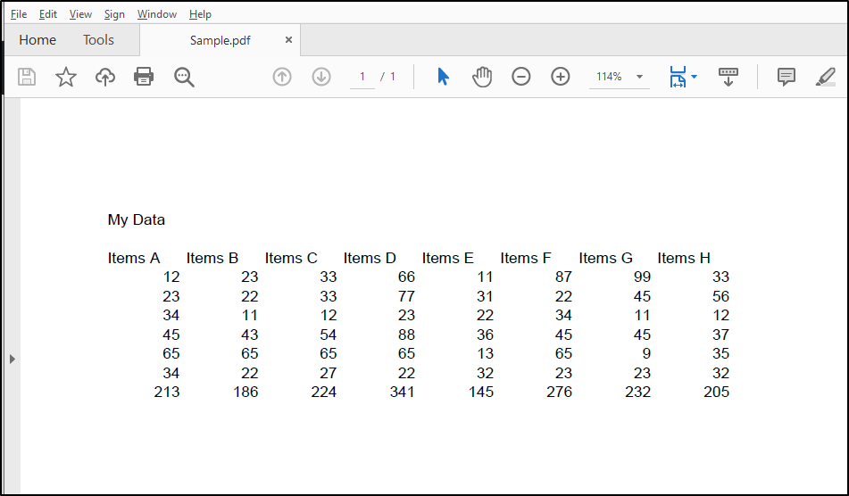Switch to the Hand pan tool
This screenshot has width=849, height=496.
(x=482, y=77)
